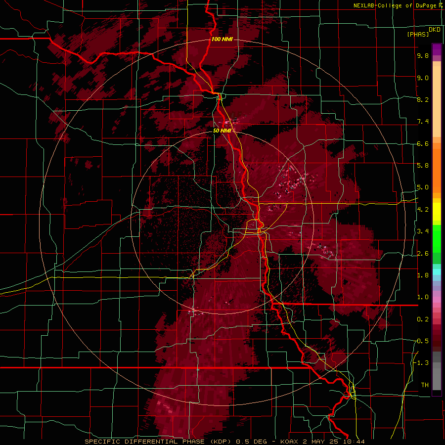Select the 4.2 scale label
Screen dimensions: 445x445
(x=423, y=210)
